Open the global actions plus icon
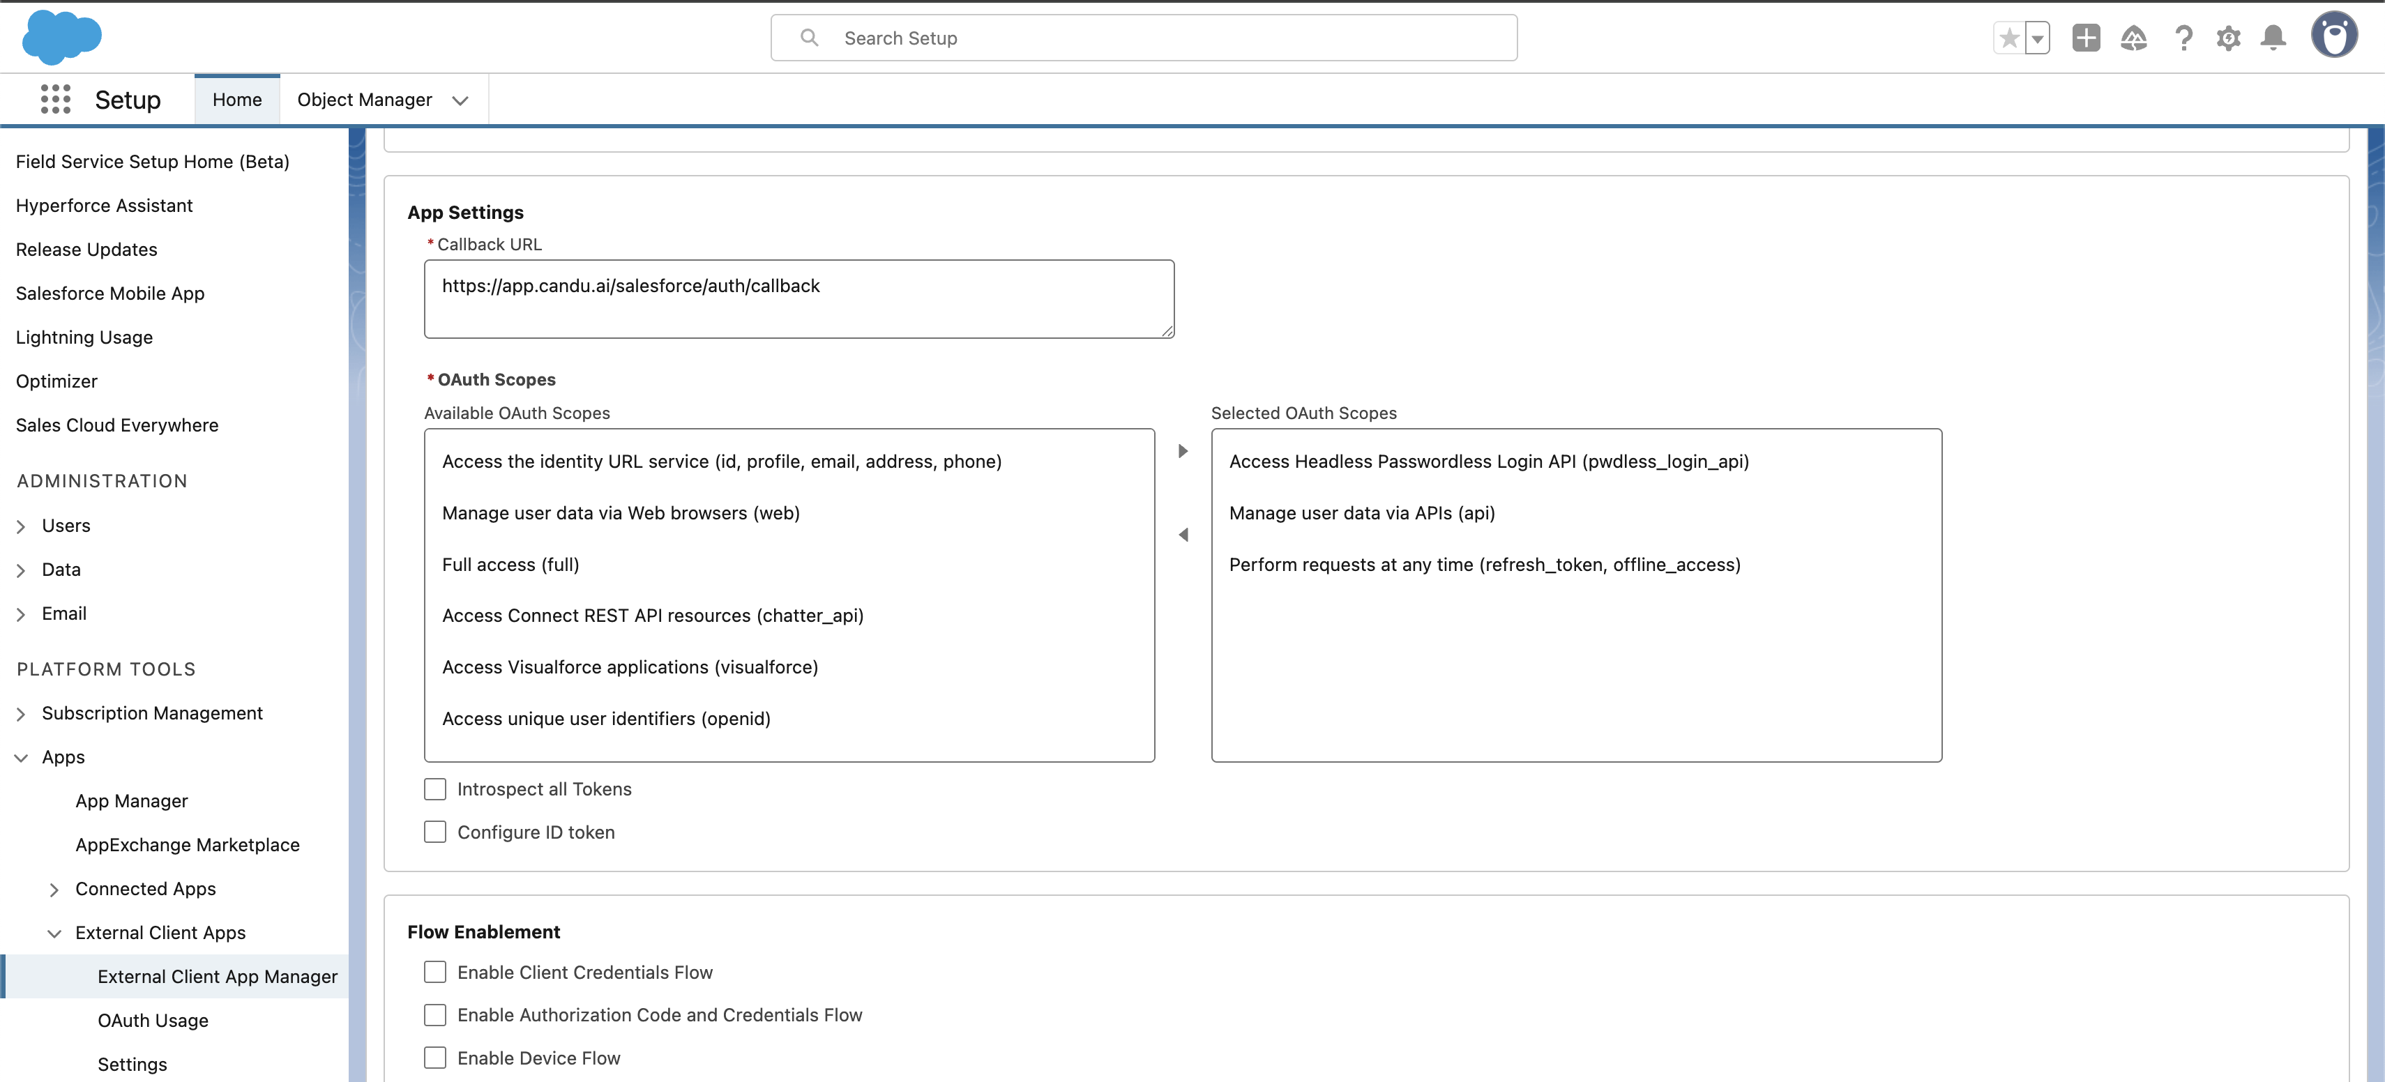This screenshot has width=2385, height=1082. 2085,38
